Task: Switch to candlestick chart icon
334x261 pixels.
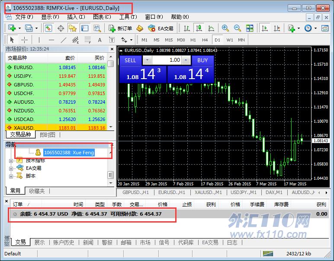Action: click(199, 28)
